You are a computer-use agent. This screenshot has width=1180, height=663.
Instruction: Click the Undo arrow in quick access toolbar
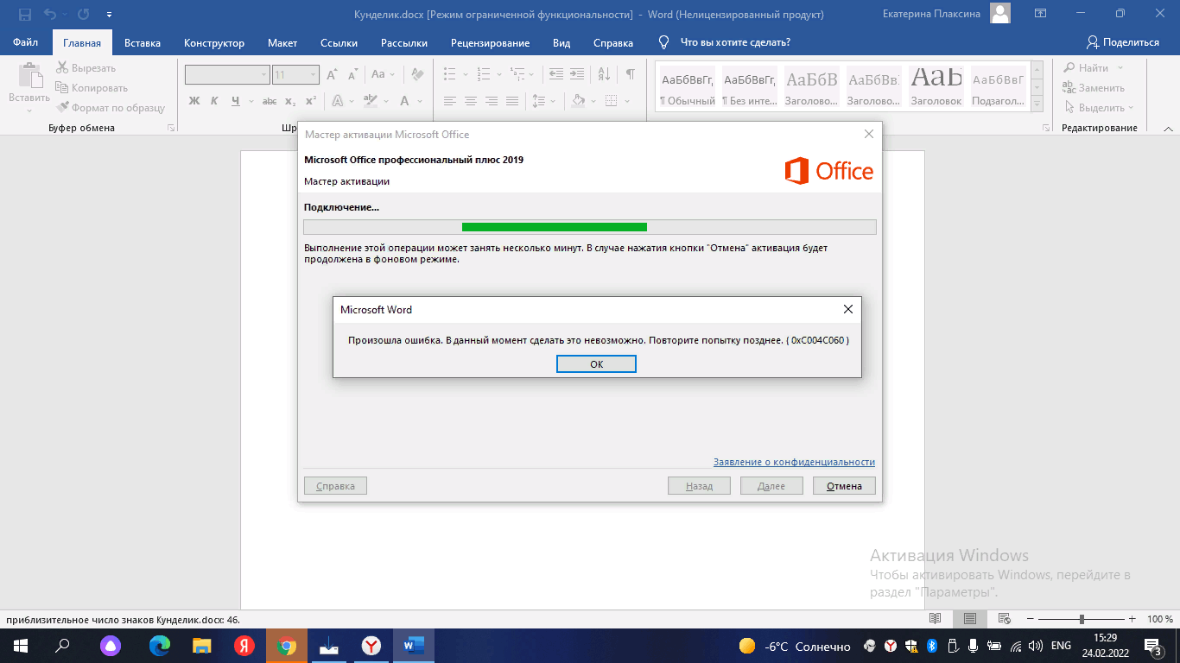(x=50, y=15)
